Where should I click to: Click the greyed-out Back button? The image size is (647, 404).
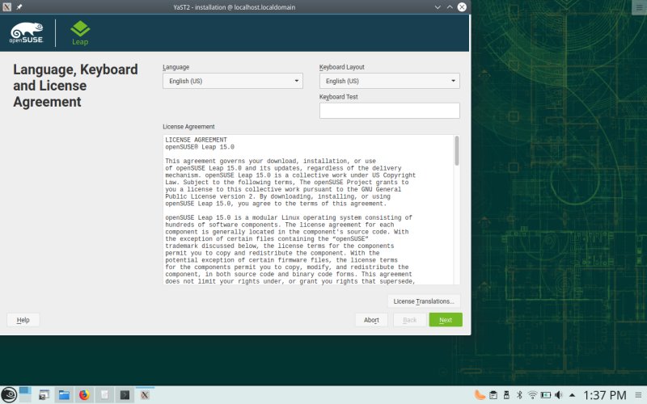click(x=410, y=320)
